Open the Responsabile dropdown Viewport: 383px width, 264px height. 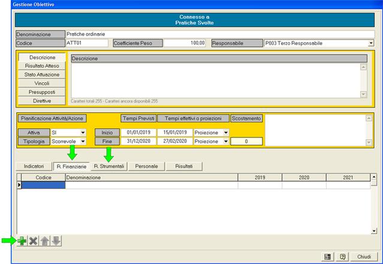pyautogui.click(x=370, y=43)
